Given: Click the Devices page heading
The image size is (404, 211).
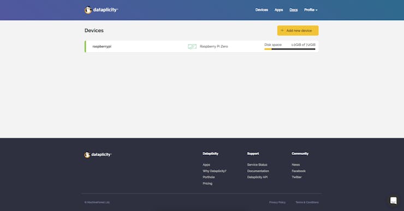Looking at the screenshot, I should (94, 31).
